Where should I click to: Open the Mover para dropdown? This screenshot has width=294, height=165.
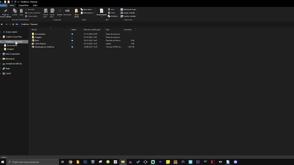point(45,13)
